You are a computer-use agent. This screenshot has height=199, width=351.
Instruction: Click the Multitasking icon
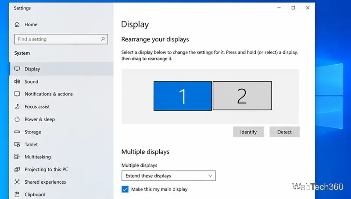(x=17, y=157)
